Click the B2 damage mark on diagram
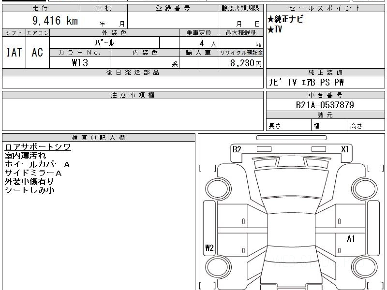This screenshot has height=290, width=387. click(237, 150)
